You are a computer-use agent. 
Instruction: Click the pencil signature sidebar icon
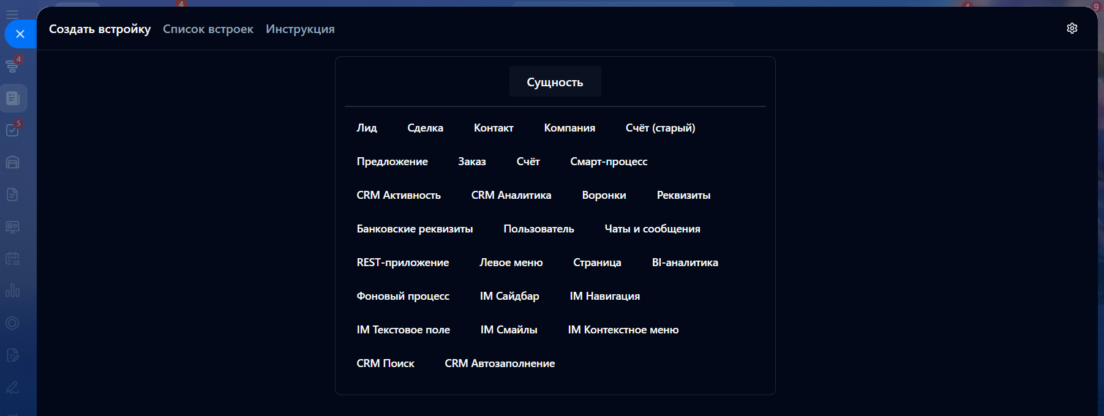12,387
